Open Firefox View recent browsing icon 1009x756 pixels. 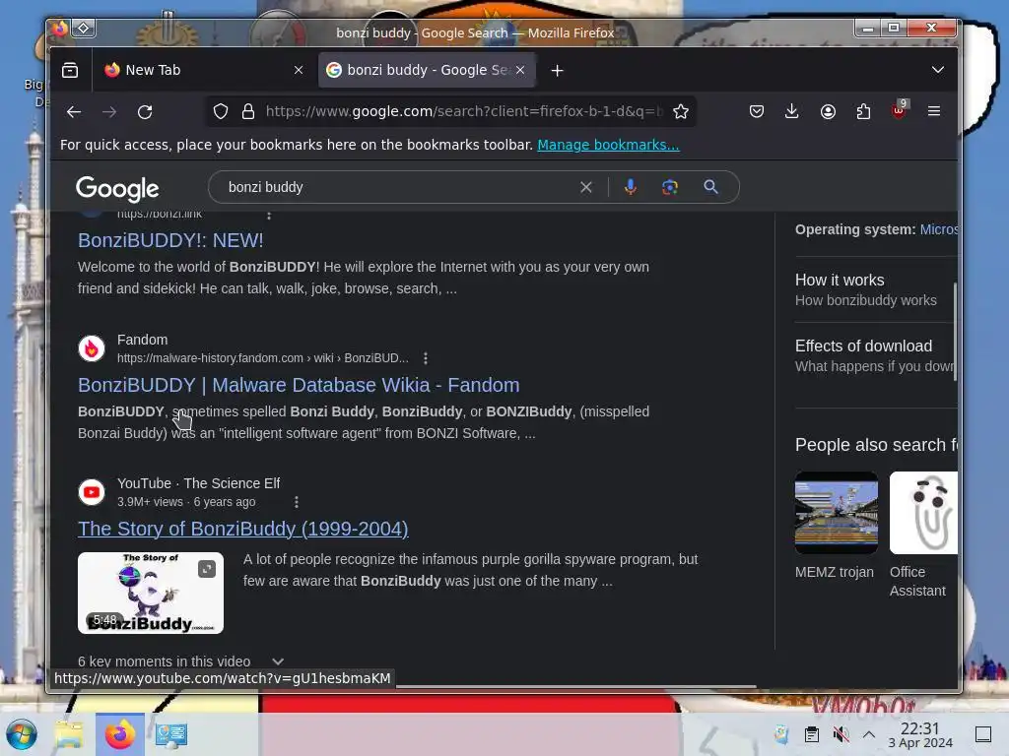coord(70,70)
